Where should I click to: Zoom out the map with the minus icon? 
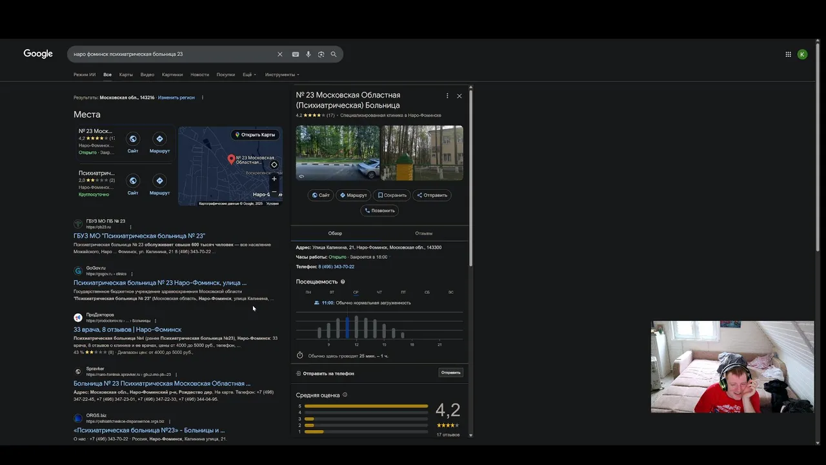[274, 191]
